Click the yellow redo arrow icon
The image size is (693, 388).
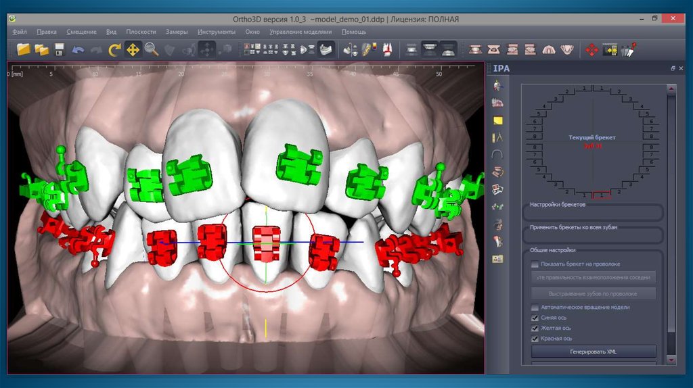pyautogui.click(x=115, y=49)
